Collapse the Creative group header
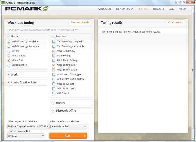Screen dimensions: 196x142 click(x=72, y=36)
